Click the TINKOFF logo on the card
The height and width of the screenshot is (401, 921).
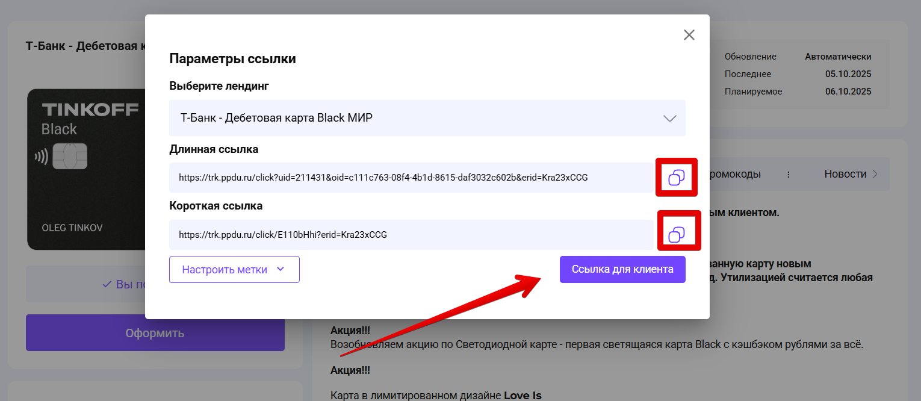(x=90, y=110)
